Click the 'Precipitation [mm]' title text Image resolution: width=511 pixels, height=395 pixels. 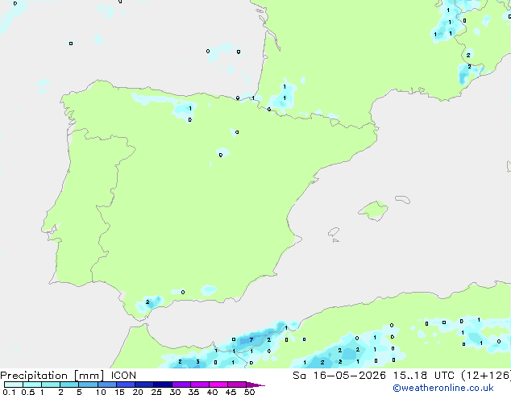[52, 376]
